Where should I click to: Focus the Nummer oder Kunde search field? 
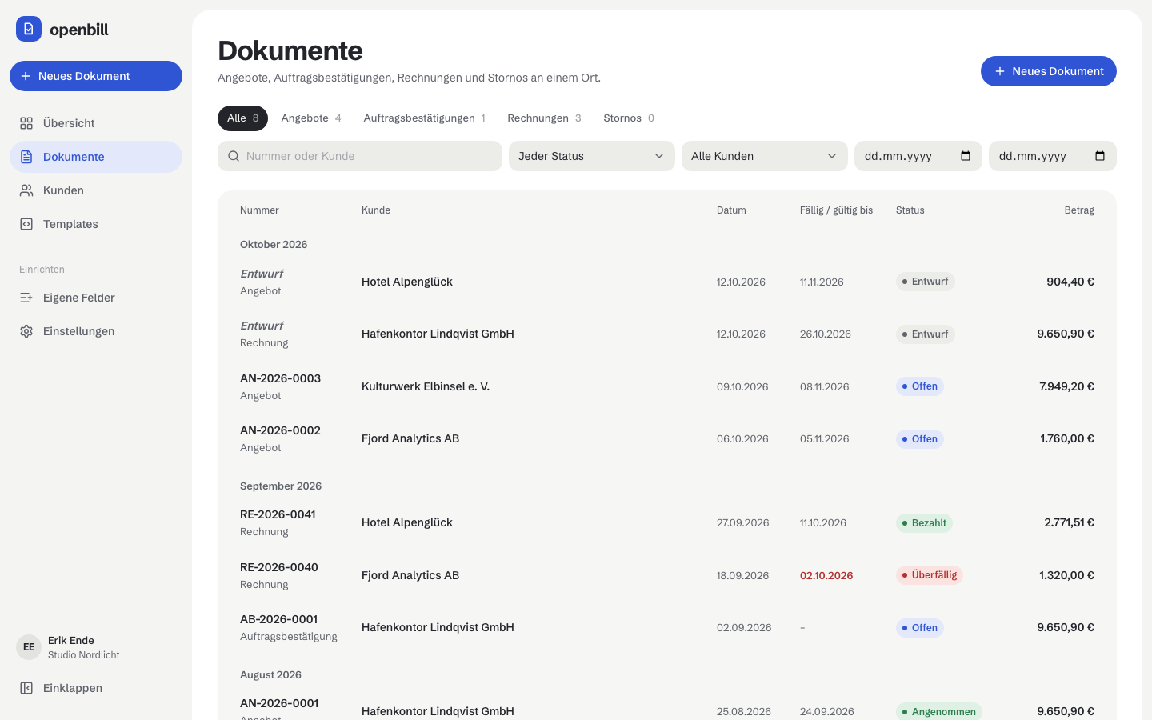360,156
